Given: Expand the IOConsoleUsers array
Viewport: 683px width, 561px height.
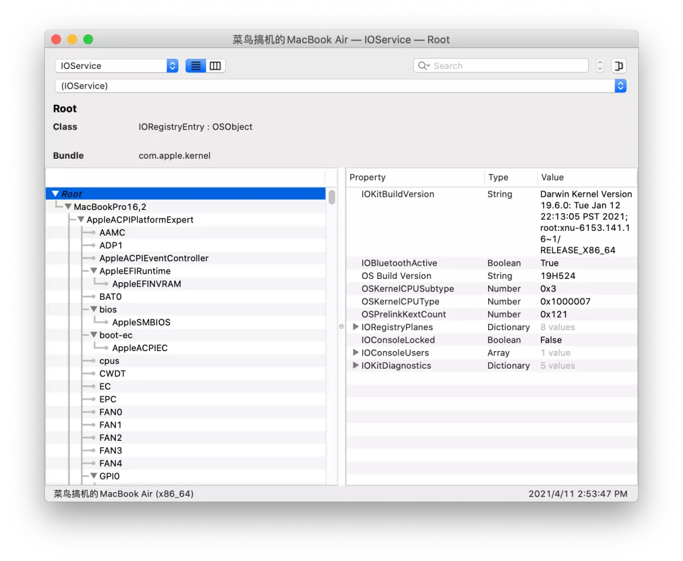Looking at the screenshot, I should click(355, 352).
